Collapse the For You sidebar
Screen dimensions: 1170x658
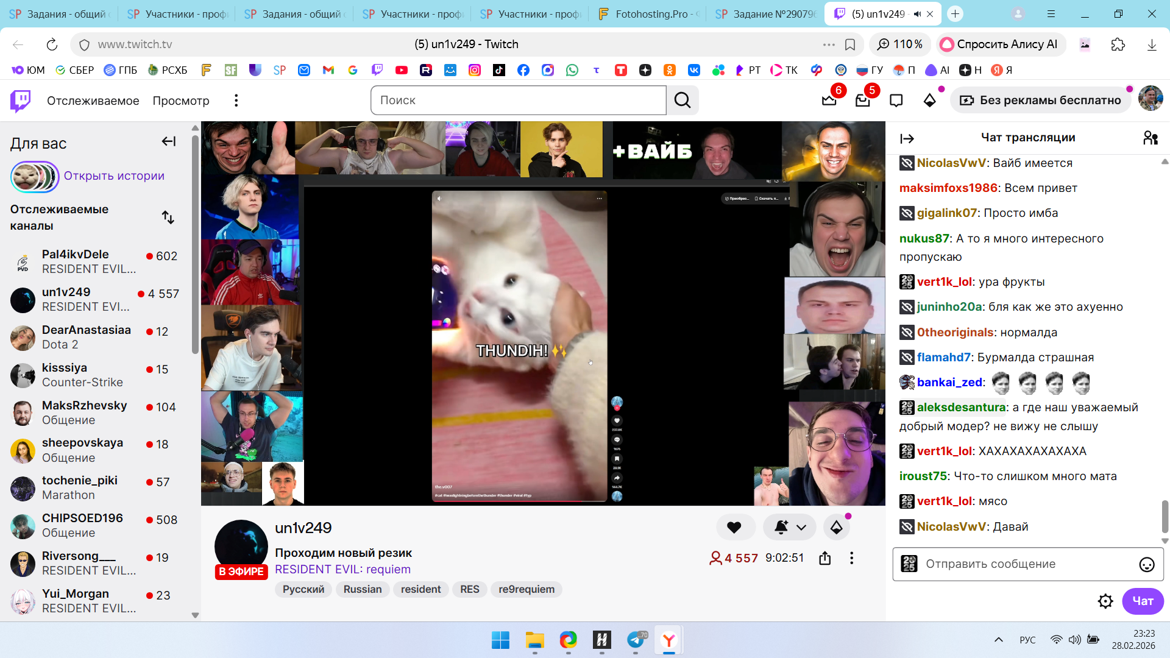point(169,142)
